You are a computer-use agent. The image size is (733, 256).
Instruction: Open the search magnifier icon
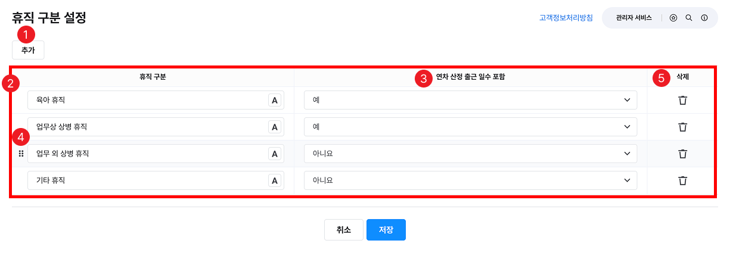689,18
